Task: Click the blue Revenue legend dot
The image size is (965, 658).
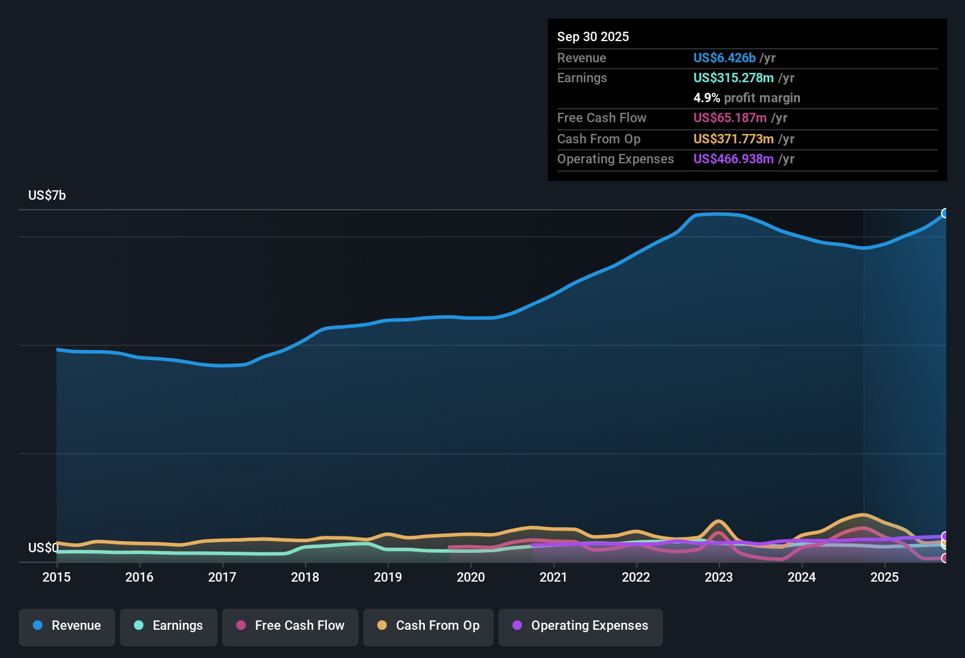Action: [x=37, y=626]
